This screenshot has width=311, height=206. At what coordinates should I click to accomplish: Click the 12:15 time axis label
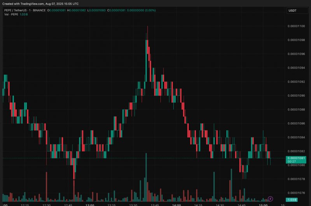click(x=25, y=205)
